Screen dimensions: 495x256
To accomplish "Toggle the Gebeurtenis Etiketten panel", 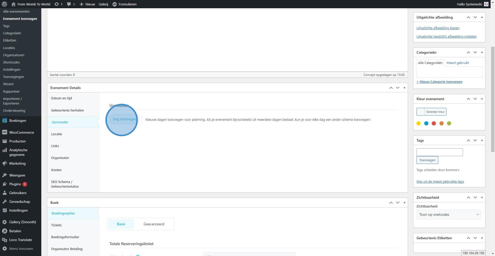I will point(482,238).
